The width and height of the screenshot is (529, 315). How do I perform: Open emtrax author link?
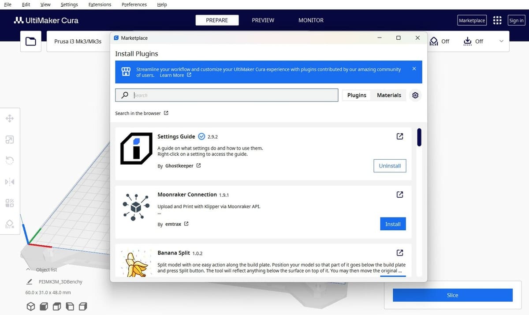coord(177,224)
